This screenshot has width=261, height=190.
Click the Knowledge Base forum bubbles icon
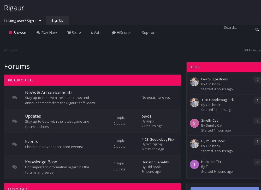[15, 167]
